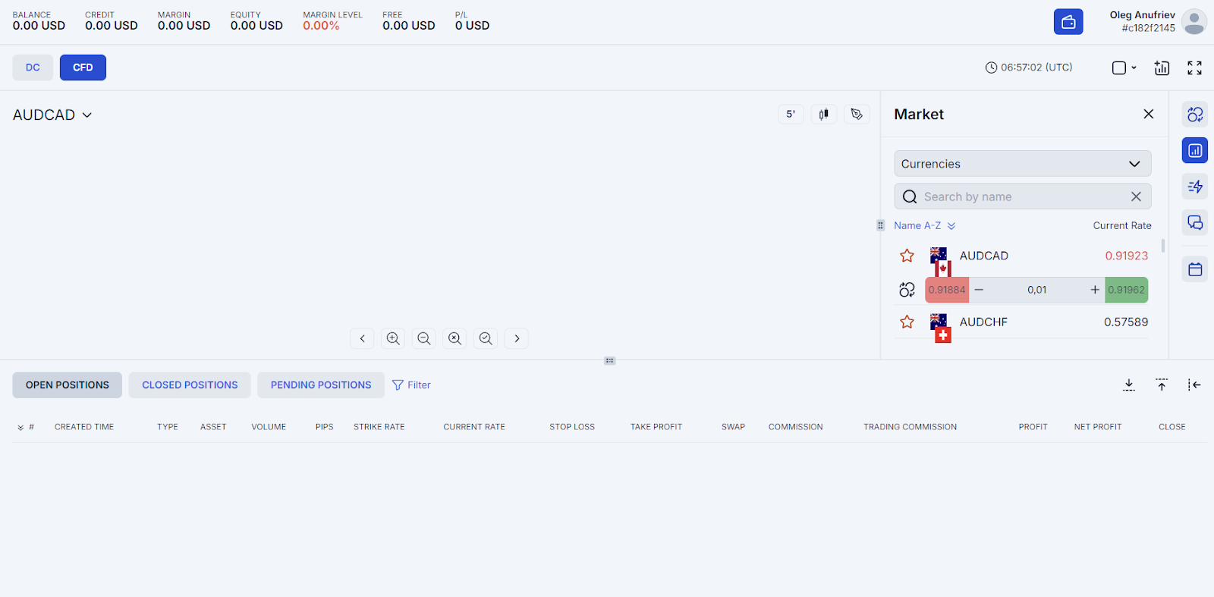Click the positions Filter button
The image size is (1214, 597).
[x=411, y=385]
